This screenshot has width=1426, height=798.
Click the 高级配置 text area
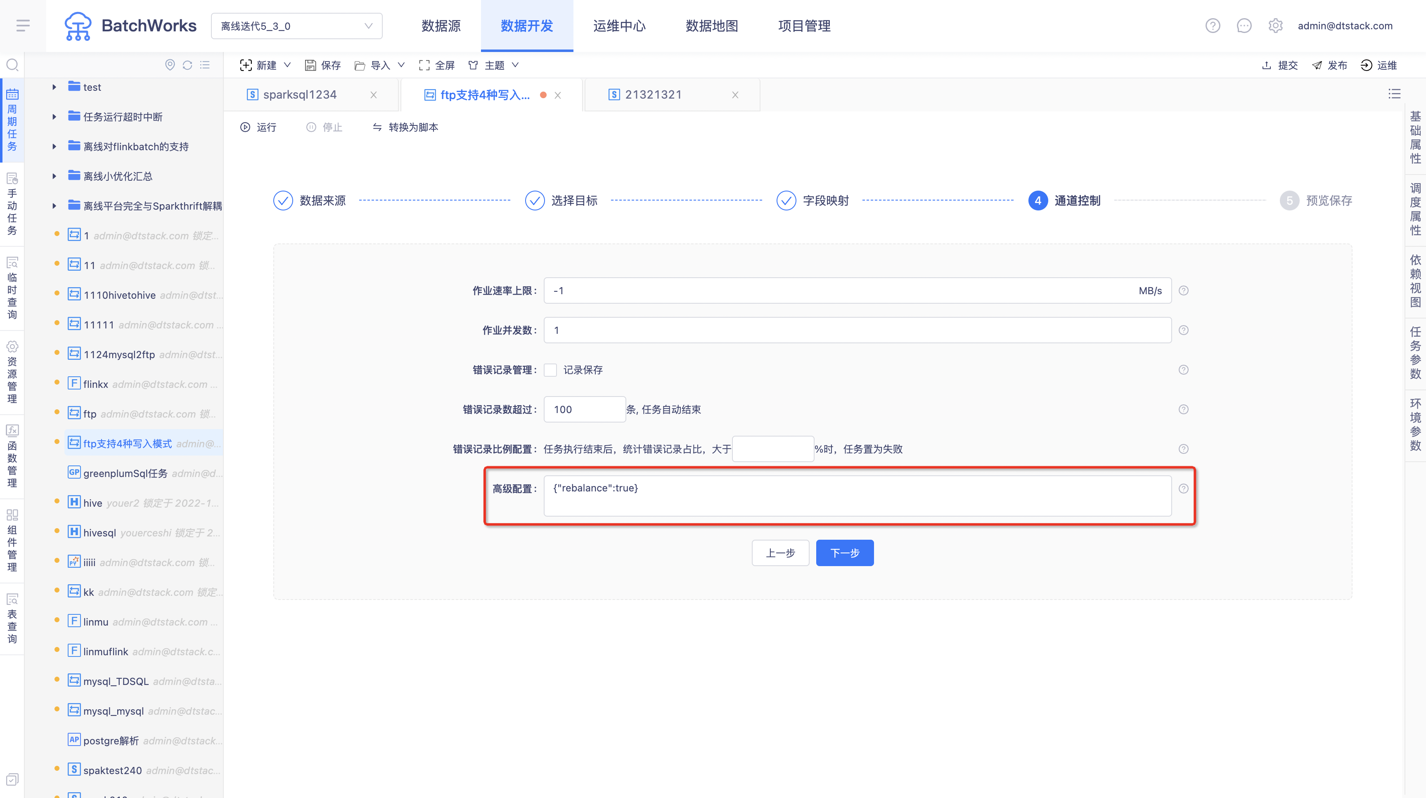click(x=857, y=496)
